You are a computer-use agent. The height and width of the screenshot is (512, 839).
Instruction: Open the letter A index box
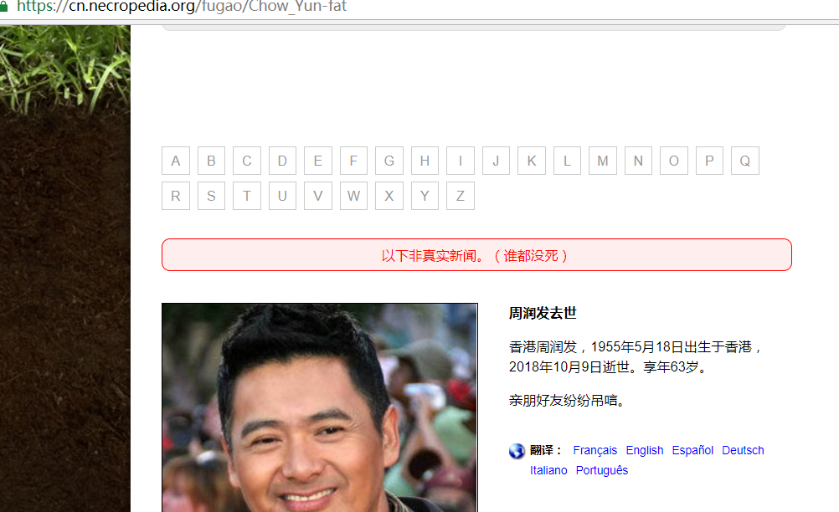click(176, 161)
